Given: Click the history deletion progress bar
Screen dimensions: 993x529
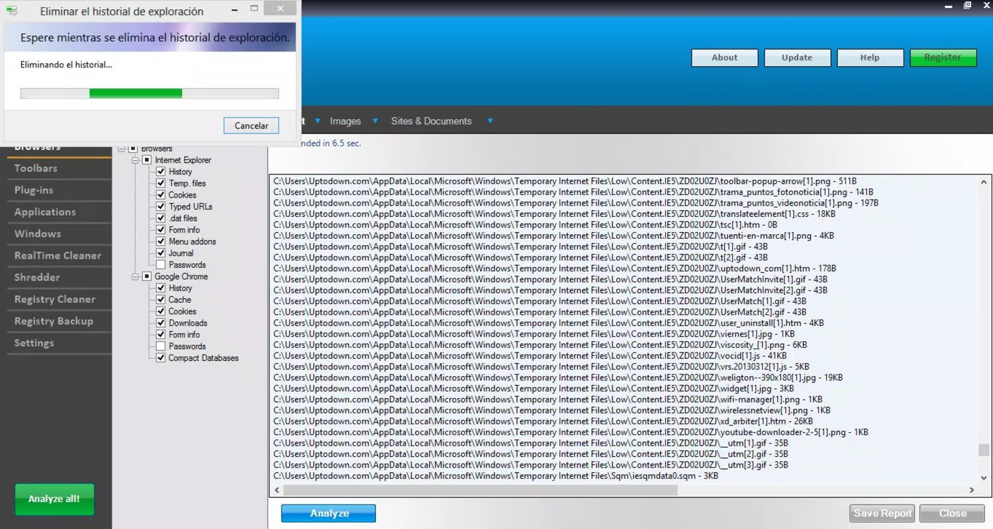Looking at the screenshot, I should click(150, 94).
